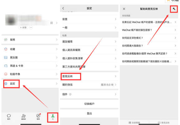
Task: Tap the Me tab person icon
Action: coord(53,116)
